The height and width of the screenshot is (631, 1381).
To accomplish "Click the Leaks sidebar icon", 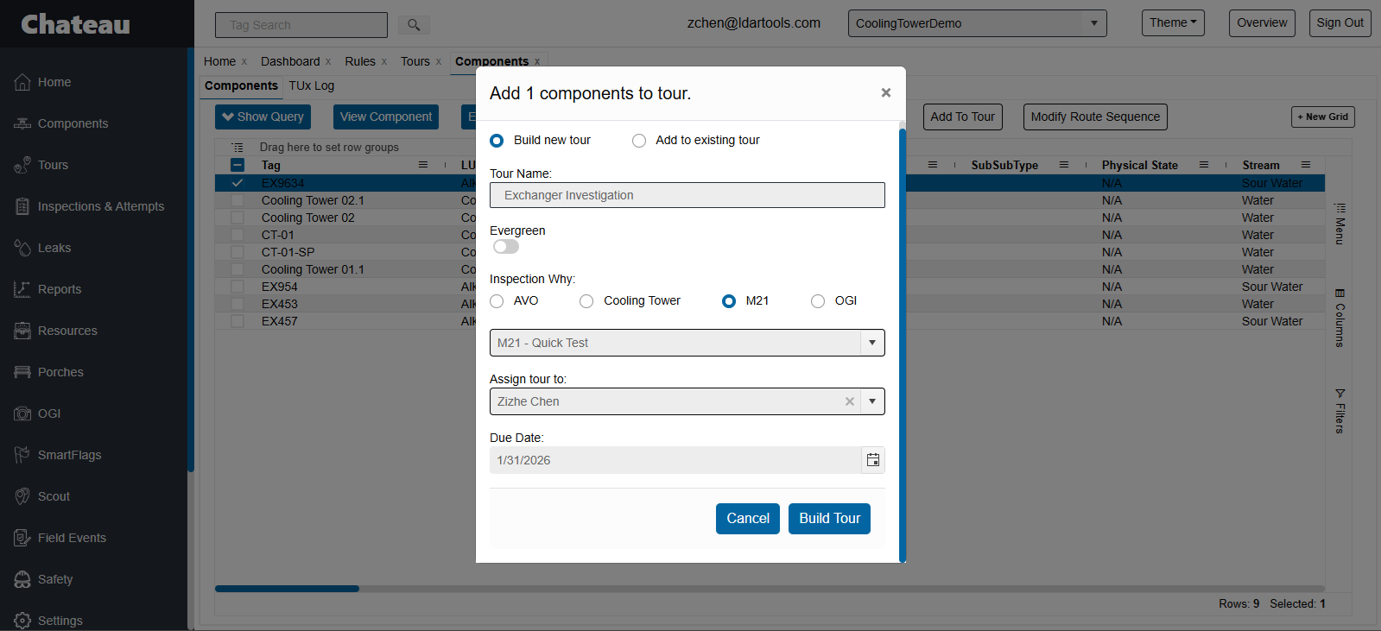I will click(x=22, y=248).
